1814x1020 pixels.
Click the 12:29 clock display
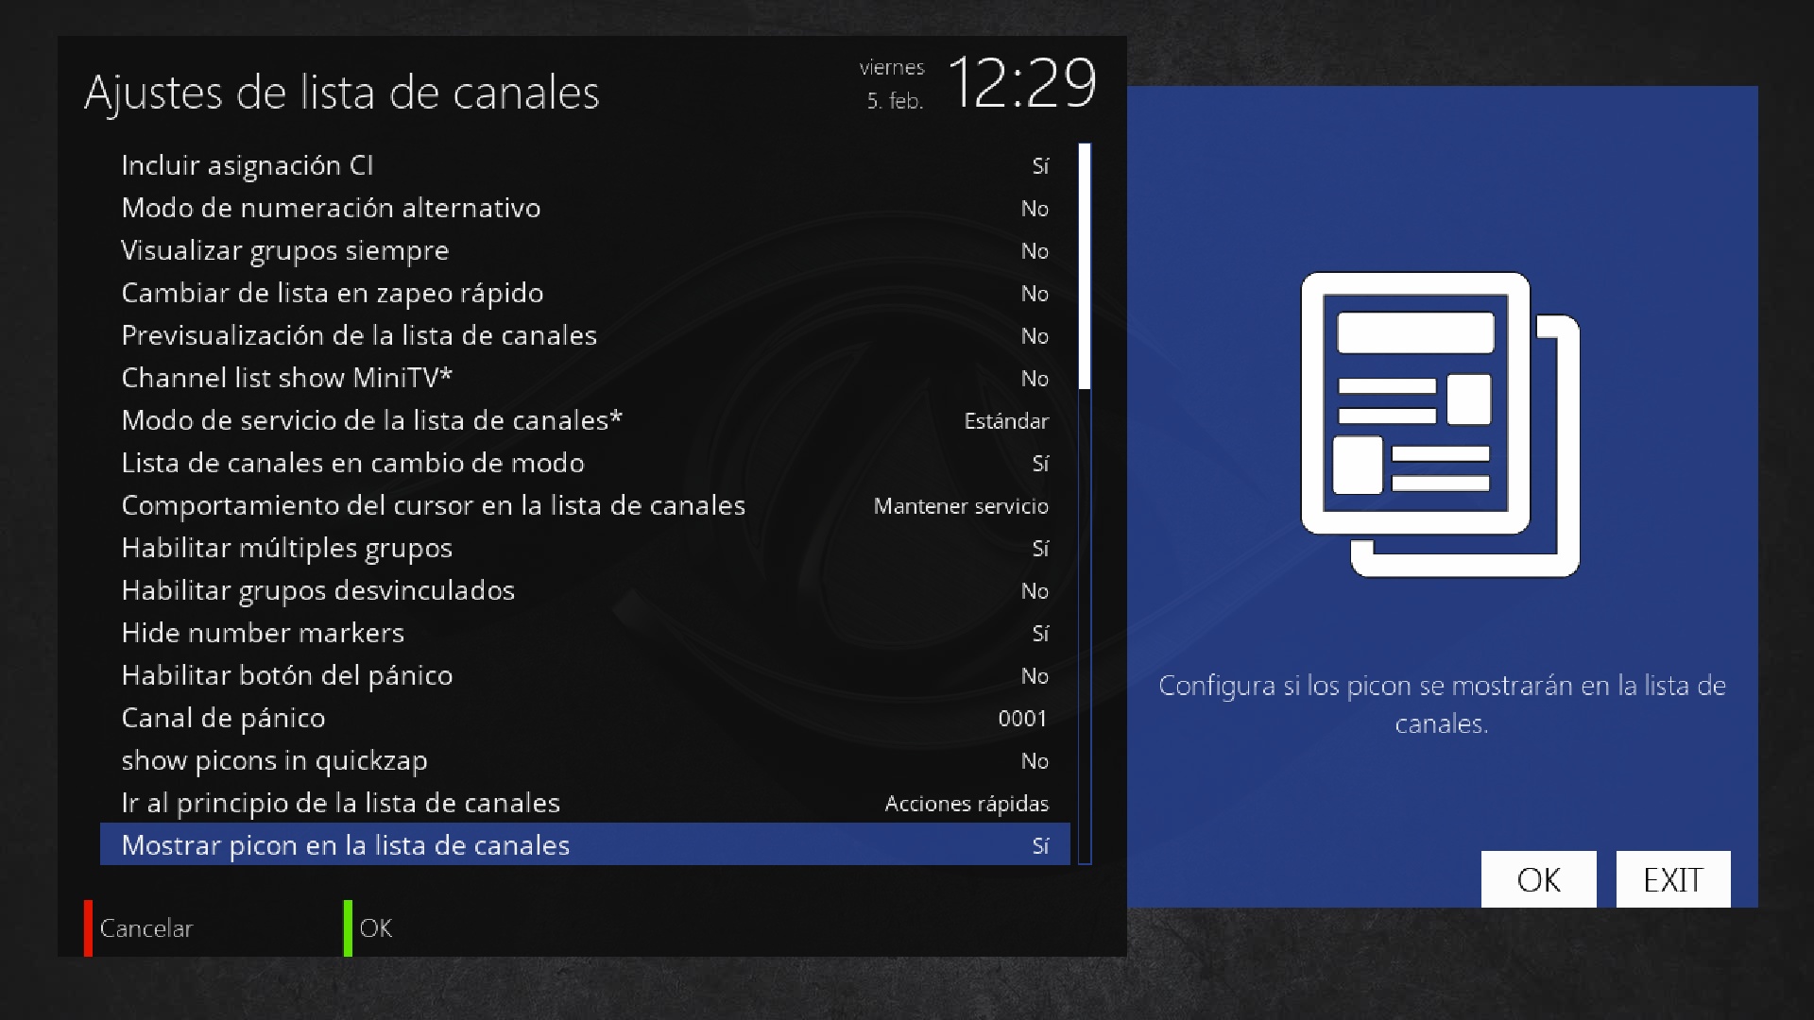[1021, 83]
